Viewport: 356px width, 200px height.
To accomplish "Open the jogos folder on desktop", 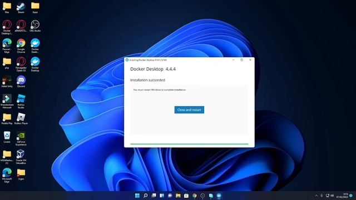I will click(x=21, y=174).
